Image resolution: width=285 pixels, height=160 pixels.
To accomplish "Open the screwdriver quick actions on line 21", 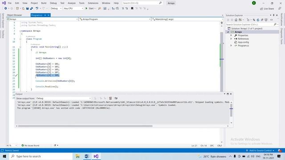I will click(x=16, y=75).
